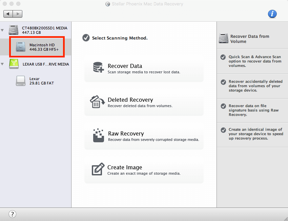Select the Lexar USB green drive icon
The image size is (288, 221).
tap(14, 64)
